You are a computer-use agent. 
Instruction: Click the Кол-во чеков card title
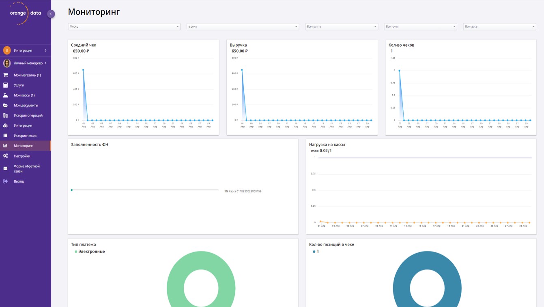(402, 45)
